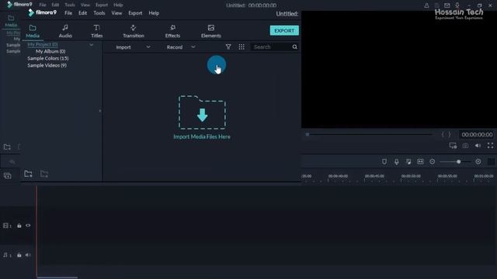The width and height of the screenshot is (497, 279).
Task: Open the filter media icon
Action: tap(228, 46)
